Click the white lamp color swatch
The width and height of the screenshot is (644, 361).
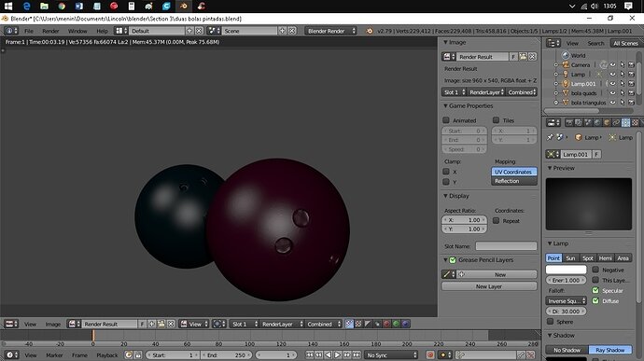click(566, 270)
